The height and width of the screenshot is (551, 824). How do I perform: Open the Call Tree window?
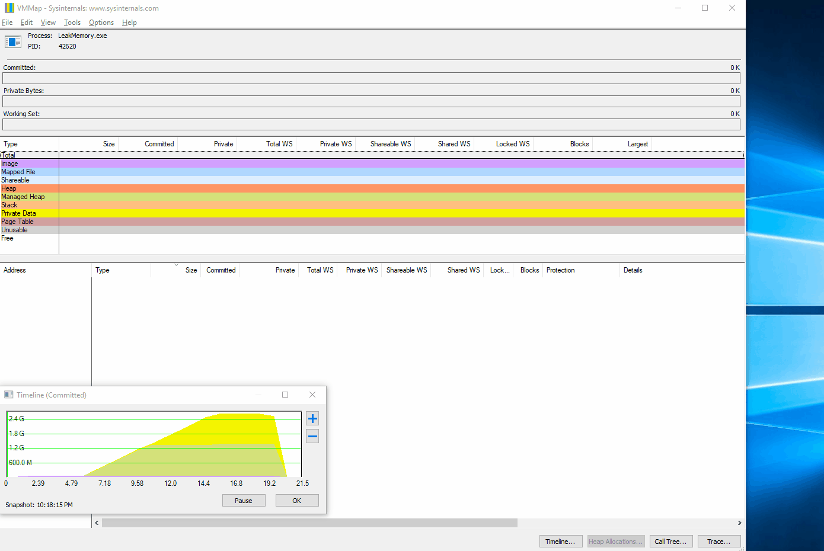pos(670,542)
